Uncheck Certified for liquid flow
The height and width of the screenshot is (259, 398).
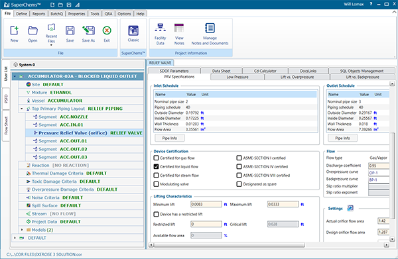[156, 166]
